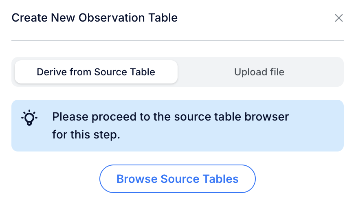Choose Upload file as the creation method

pos(259,72)
